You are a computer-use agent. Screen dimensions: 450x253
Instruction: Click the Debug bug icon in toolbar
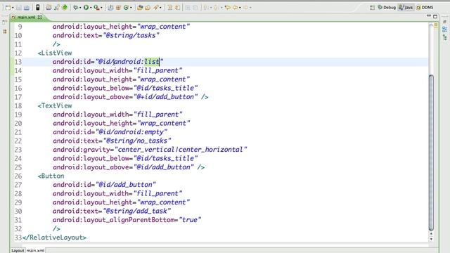click(75, 8)
